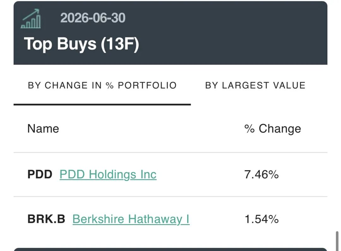Select the 1.54% change value

click(x=261, y=219)
